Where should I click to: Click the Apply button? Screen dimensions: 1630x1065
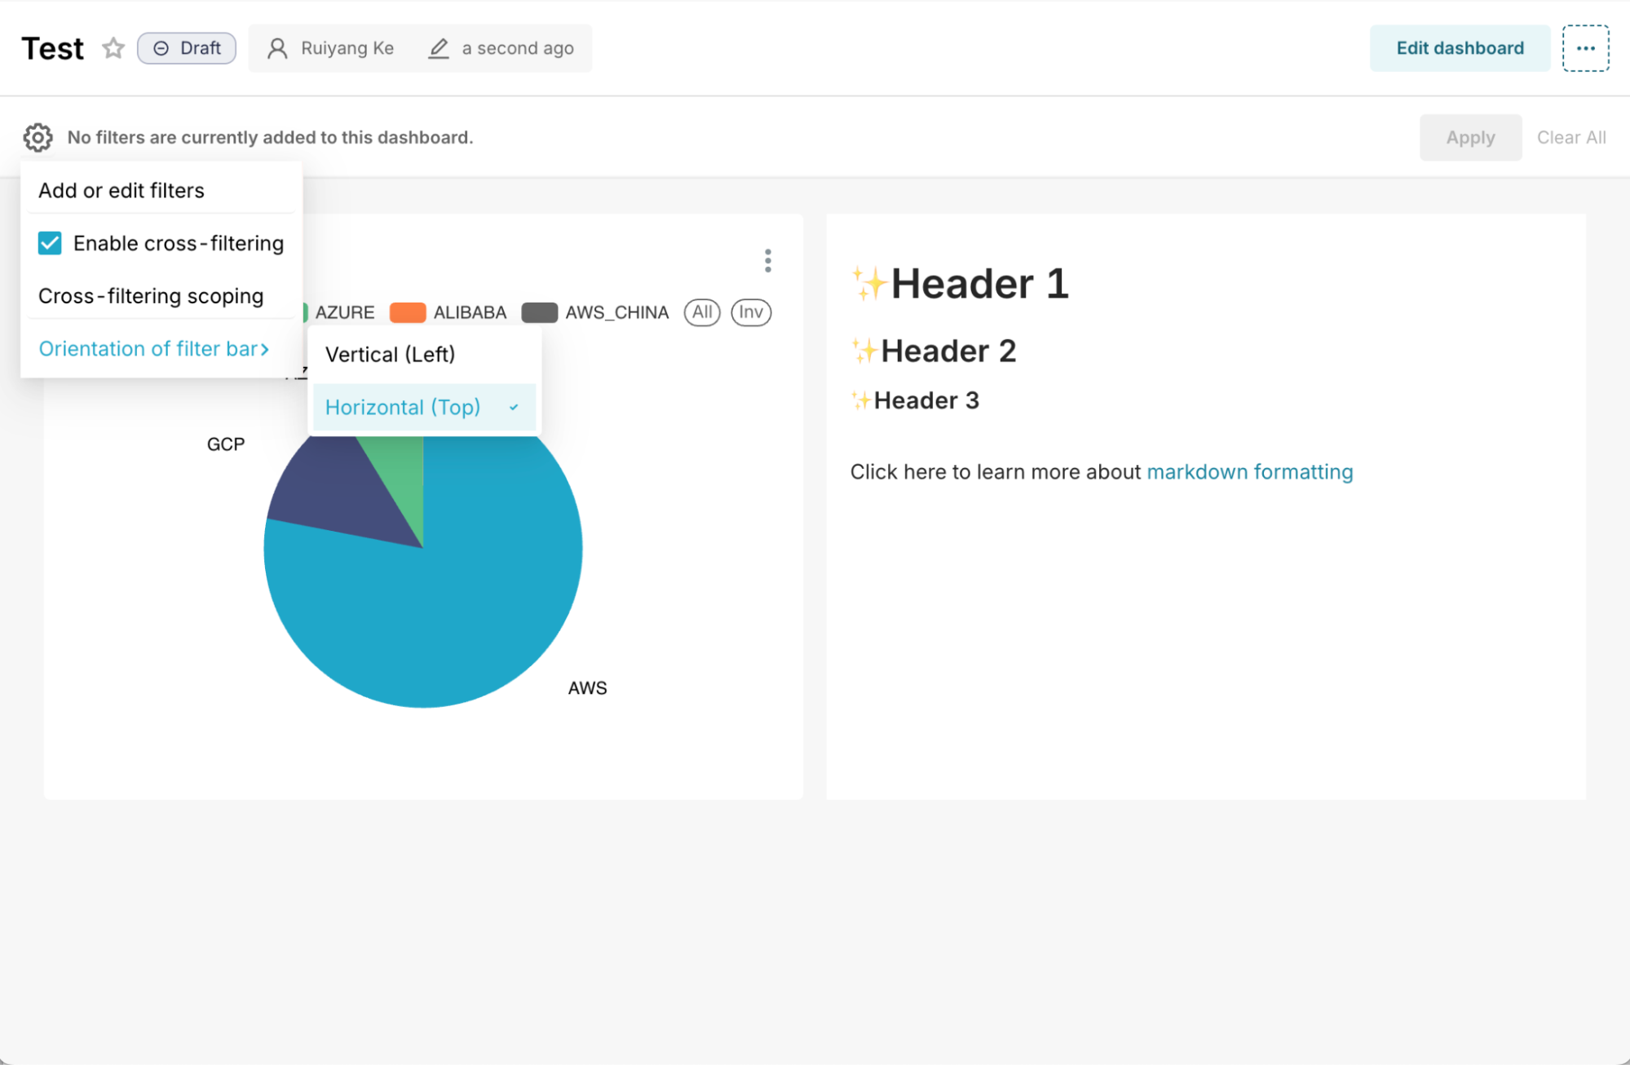point(1469,137)
